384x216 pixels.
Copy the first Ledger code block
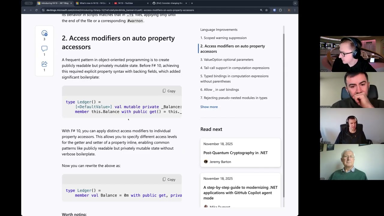point(169,91)
